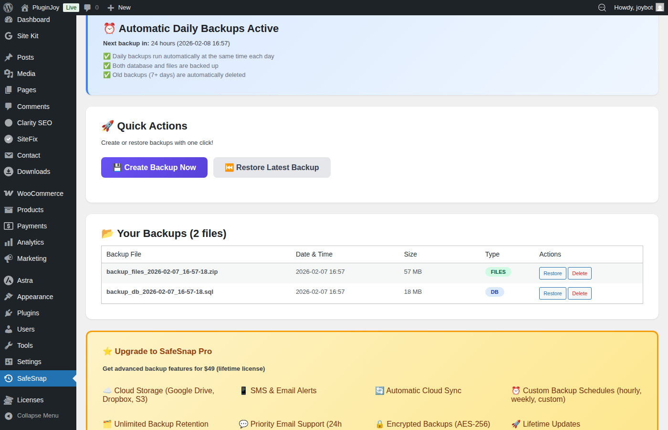Select the Plugins menu label
This screenshot has width=668, height=430.
point(28,313)
